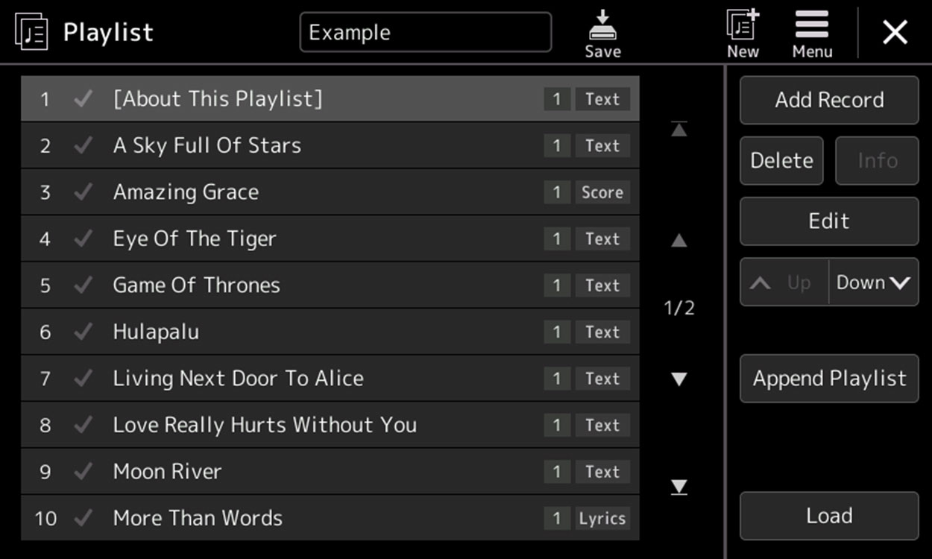Move selected record Down

click(x=874, y=282)
